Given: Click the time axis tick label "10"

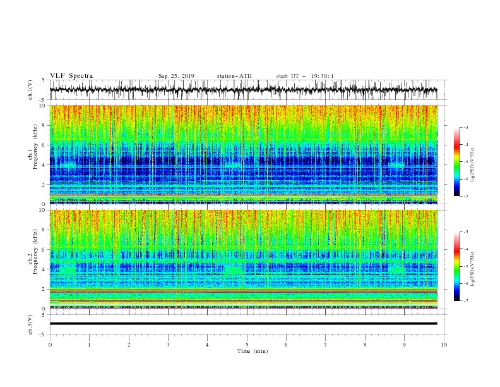Looking at the screenshot, I should coord(444,345).
